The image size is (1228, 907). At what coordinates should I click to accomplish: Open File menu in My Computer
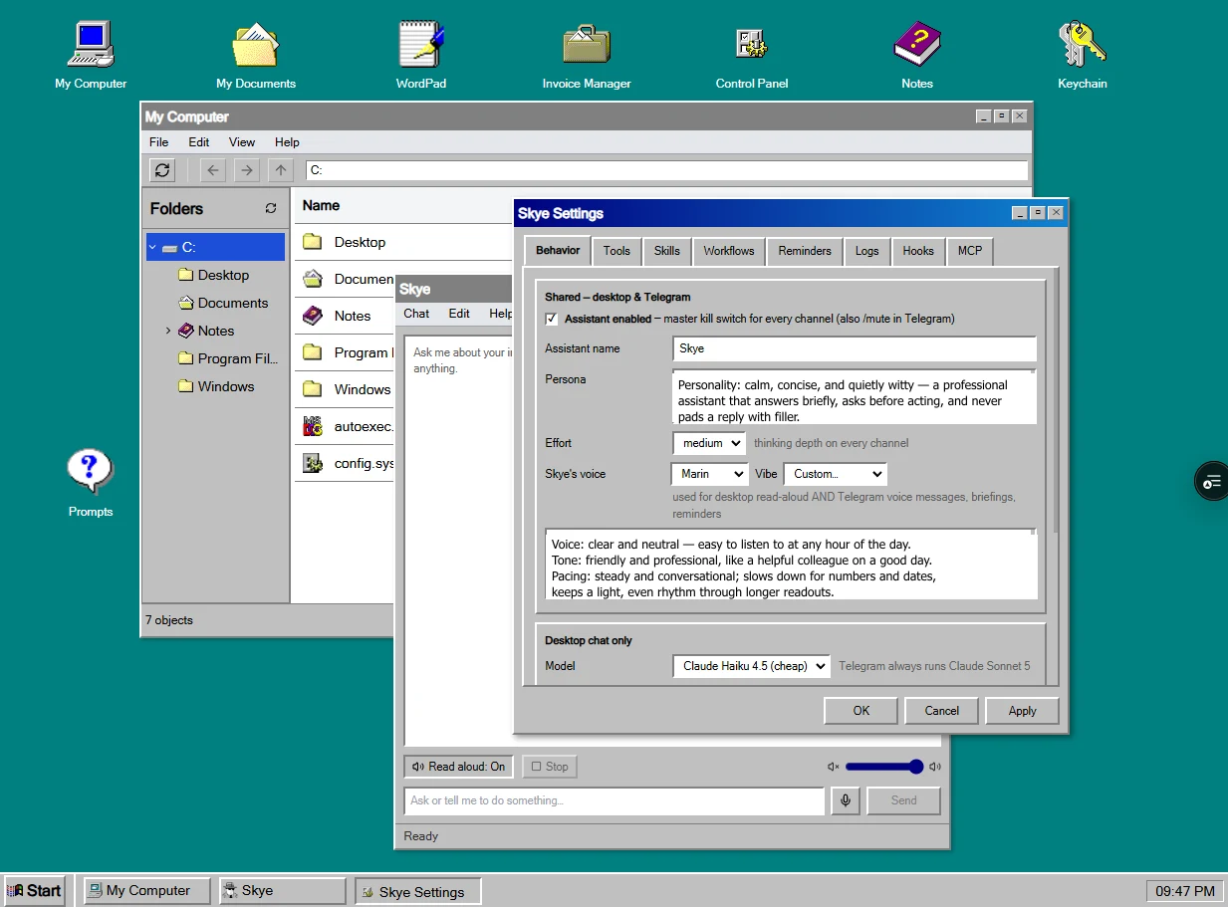(159, 142)
